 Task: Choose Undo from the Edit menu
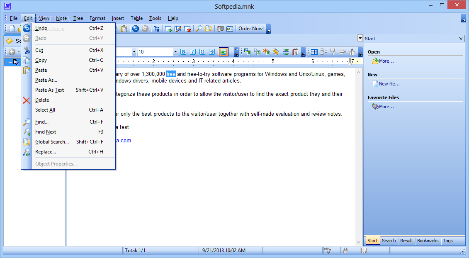68,28
